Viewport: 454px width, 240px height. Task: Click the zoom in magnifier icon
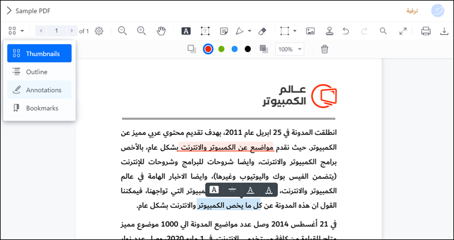(x=142, y=31)
